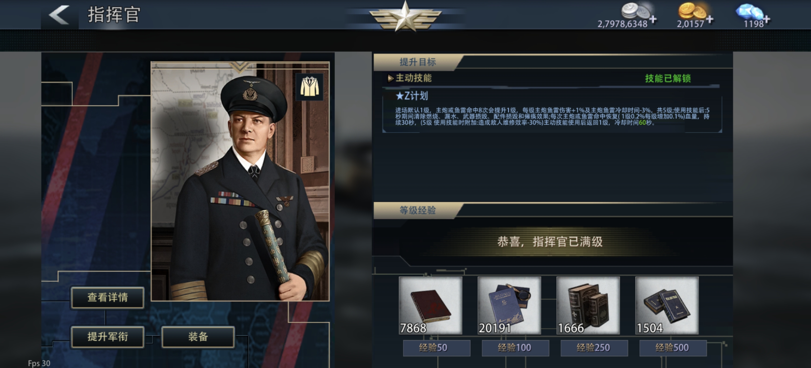Select the 等级经验 tab header
Image resolution: width=811 pixels, height=368 pixels.
click(x=418, y=210)
